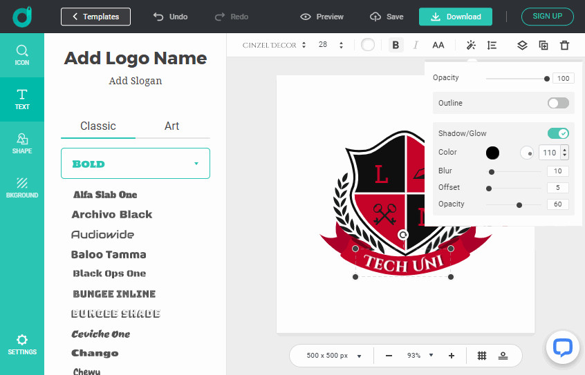Image resolution: width=585 pixels, height=375 pixels.
Task: Switch to the Art tab
Action: [172, 126]
